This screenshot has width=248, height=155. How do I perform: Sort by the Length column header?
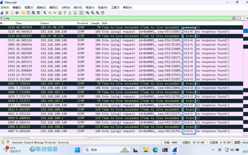tap(95, 23)
